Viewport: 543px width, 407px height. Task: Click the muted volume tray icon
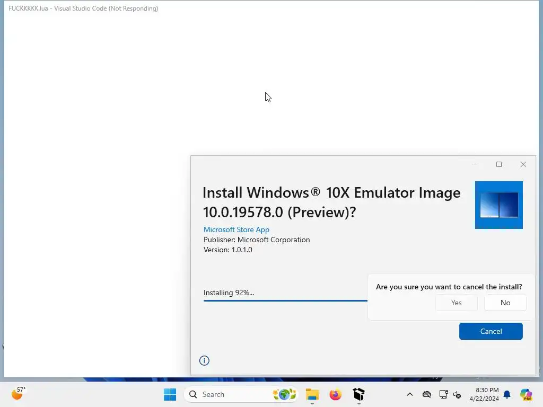point(457,395)
